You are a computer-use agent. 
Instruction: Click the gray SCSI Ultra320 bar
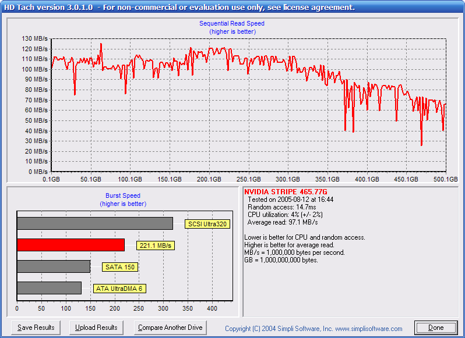(x=94, y=223)
